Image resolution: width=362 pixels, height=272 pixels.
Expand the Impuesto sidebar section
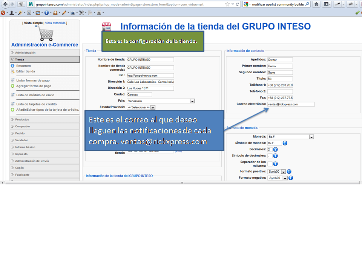point(45,154)
